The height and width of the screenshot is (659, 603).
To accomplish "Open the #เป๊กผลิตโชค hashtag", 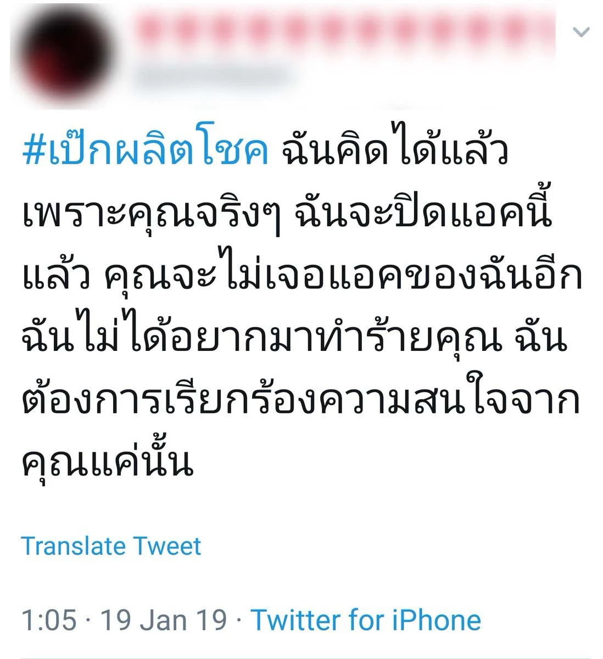I will 146,150.
